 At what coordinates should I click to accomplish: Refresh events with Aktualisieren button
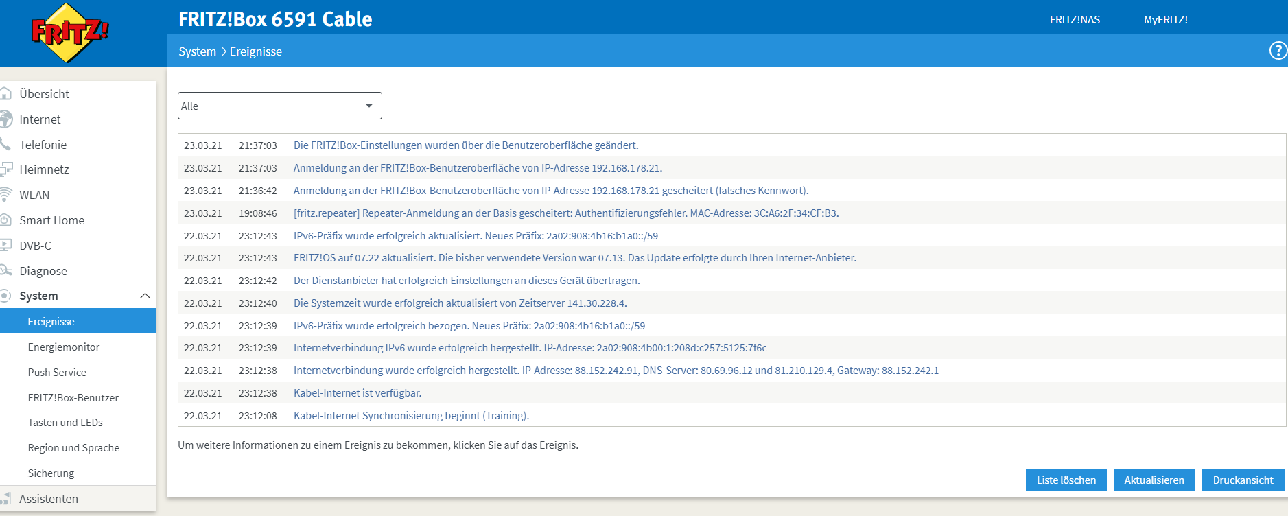pos(1154,480)
